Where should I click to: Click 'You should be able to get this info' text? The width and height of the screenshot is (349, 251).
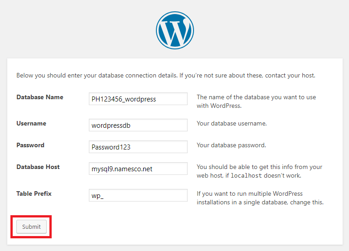click(259, 171)
